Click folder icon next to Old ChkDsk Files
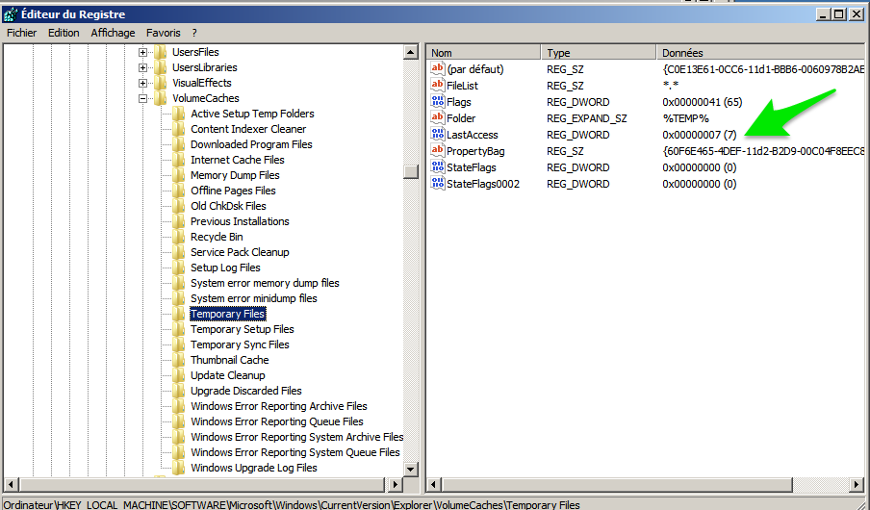870x510 pixels. pyautogui.click(x=179, y=206)
